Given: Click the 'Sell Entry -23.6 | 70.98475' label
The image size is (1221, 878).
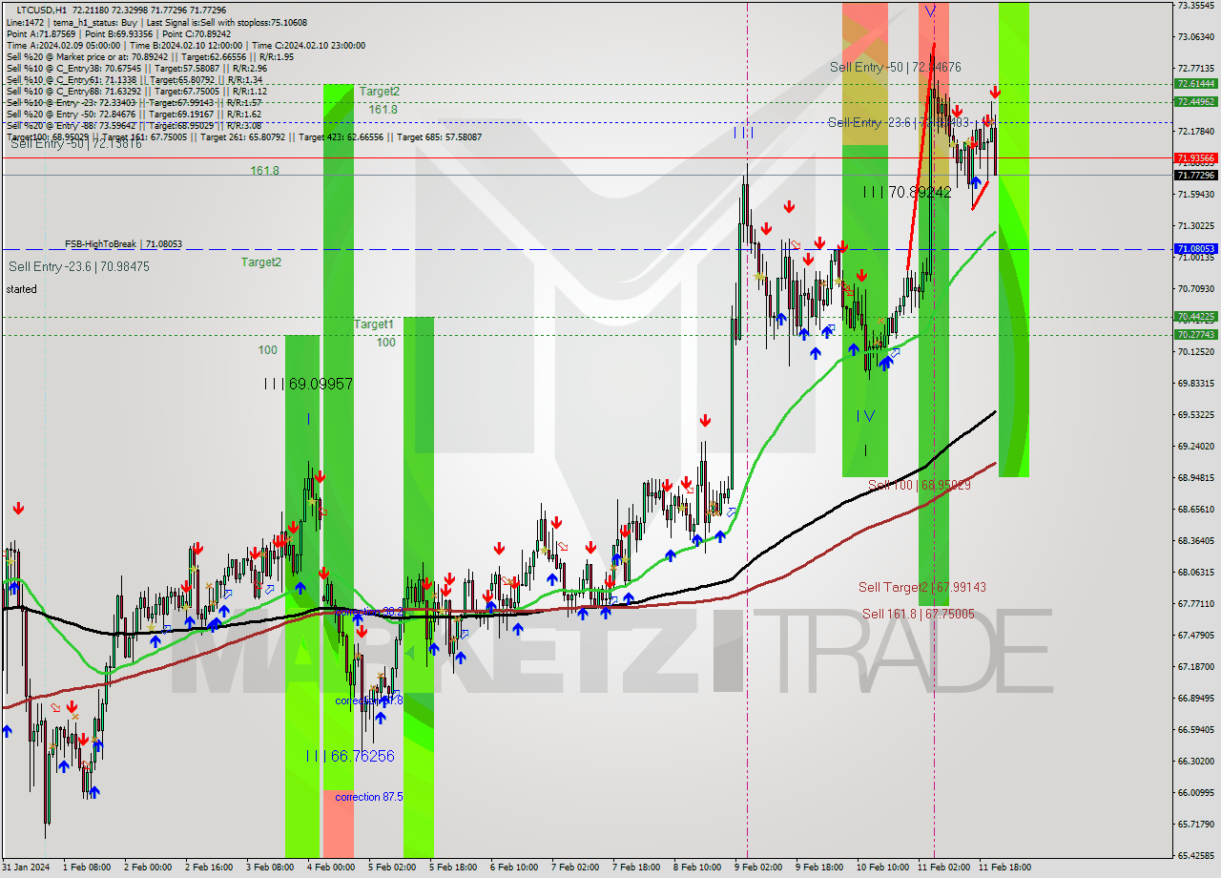Looking at the screenshot, I should (x=78, y=266).
